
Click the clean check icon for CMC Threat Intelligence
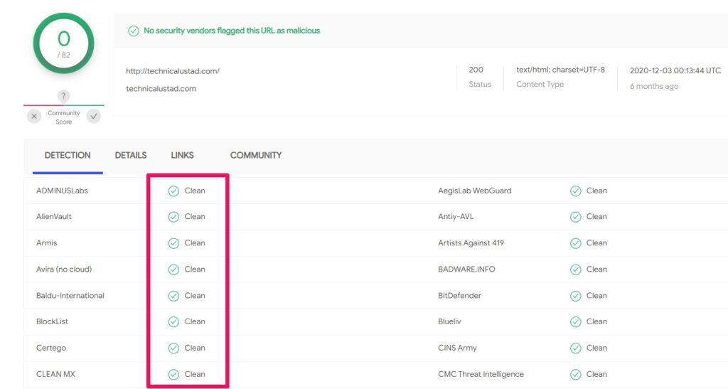tap(576, 375)
